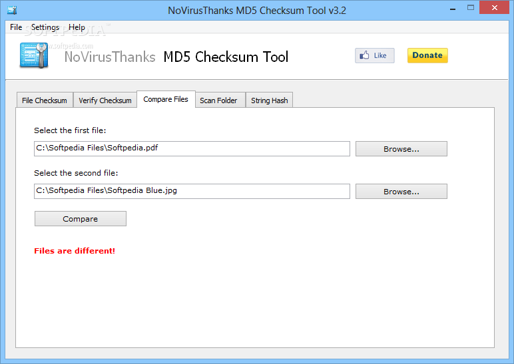Click the Compare button
This screenshot has height=364, width=514.
tap(81, 218)
